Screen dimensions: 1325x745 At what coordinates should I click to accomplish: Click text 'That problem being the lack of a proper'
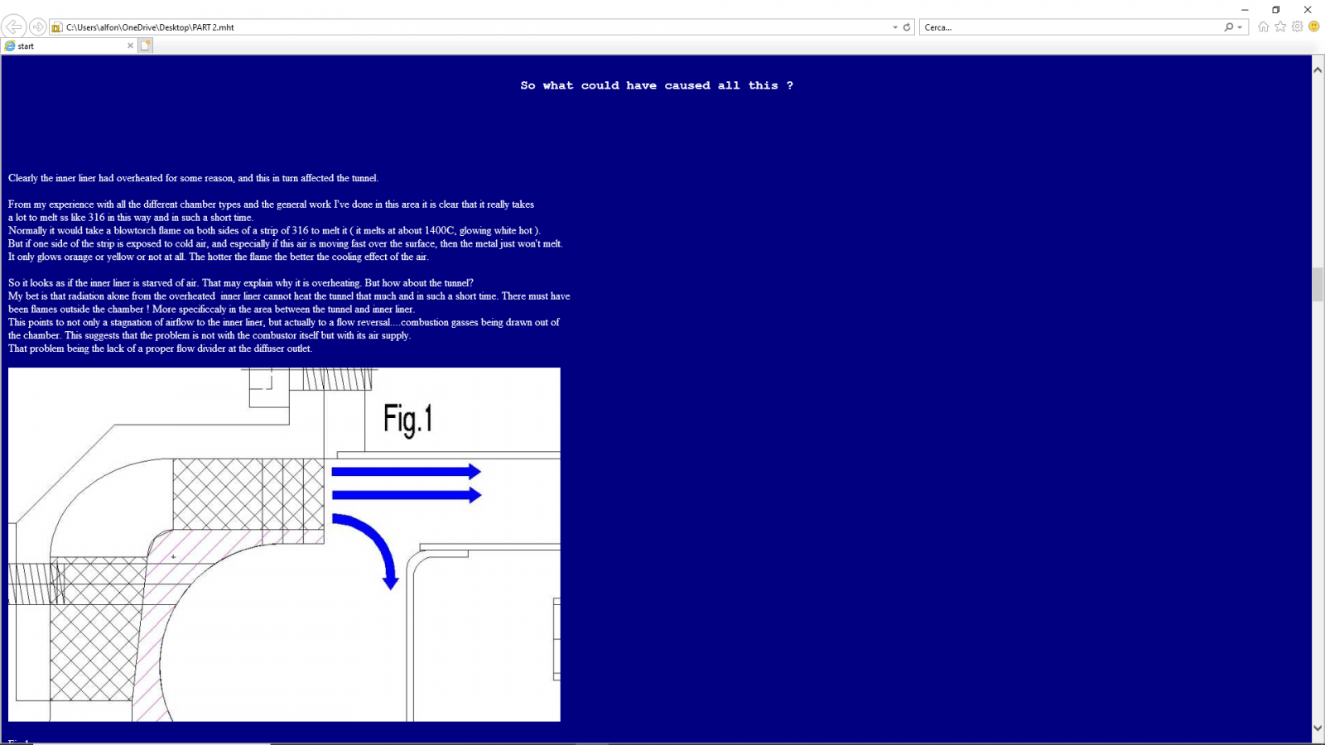coord(91,348)
